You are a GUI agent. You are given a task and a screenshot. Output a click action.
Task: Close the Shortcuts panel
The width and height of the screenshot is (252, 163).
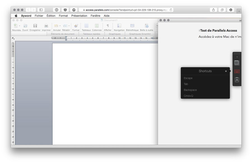coord(226,71)
